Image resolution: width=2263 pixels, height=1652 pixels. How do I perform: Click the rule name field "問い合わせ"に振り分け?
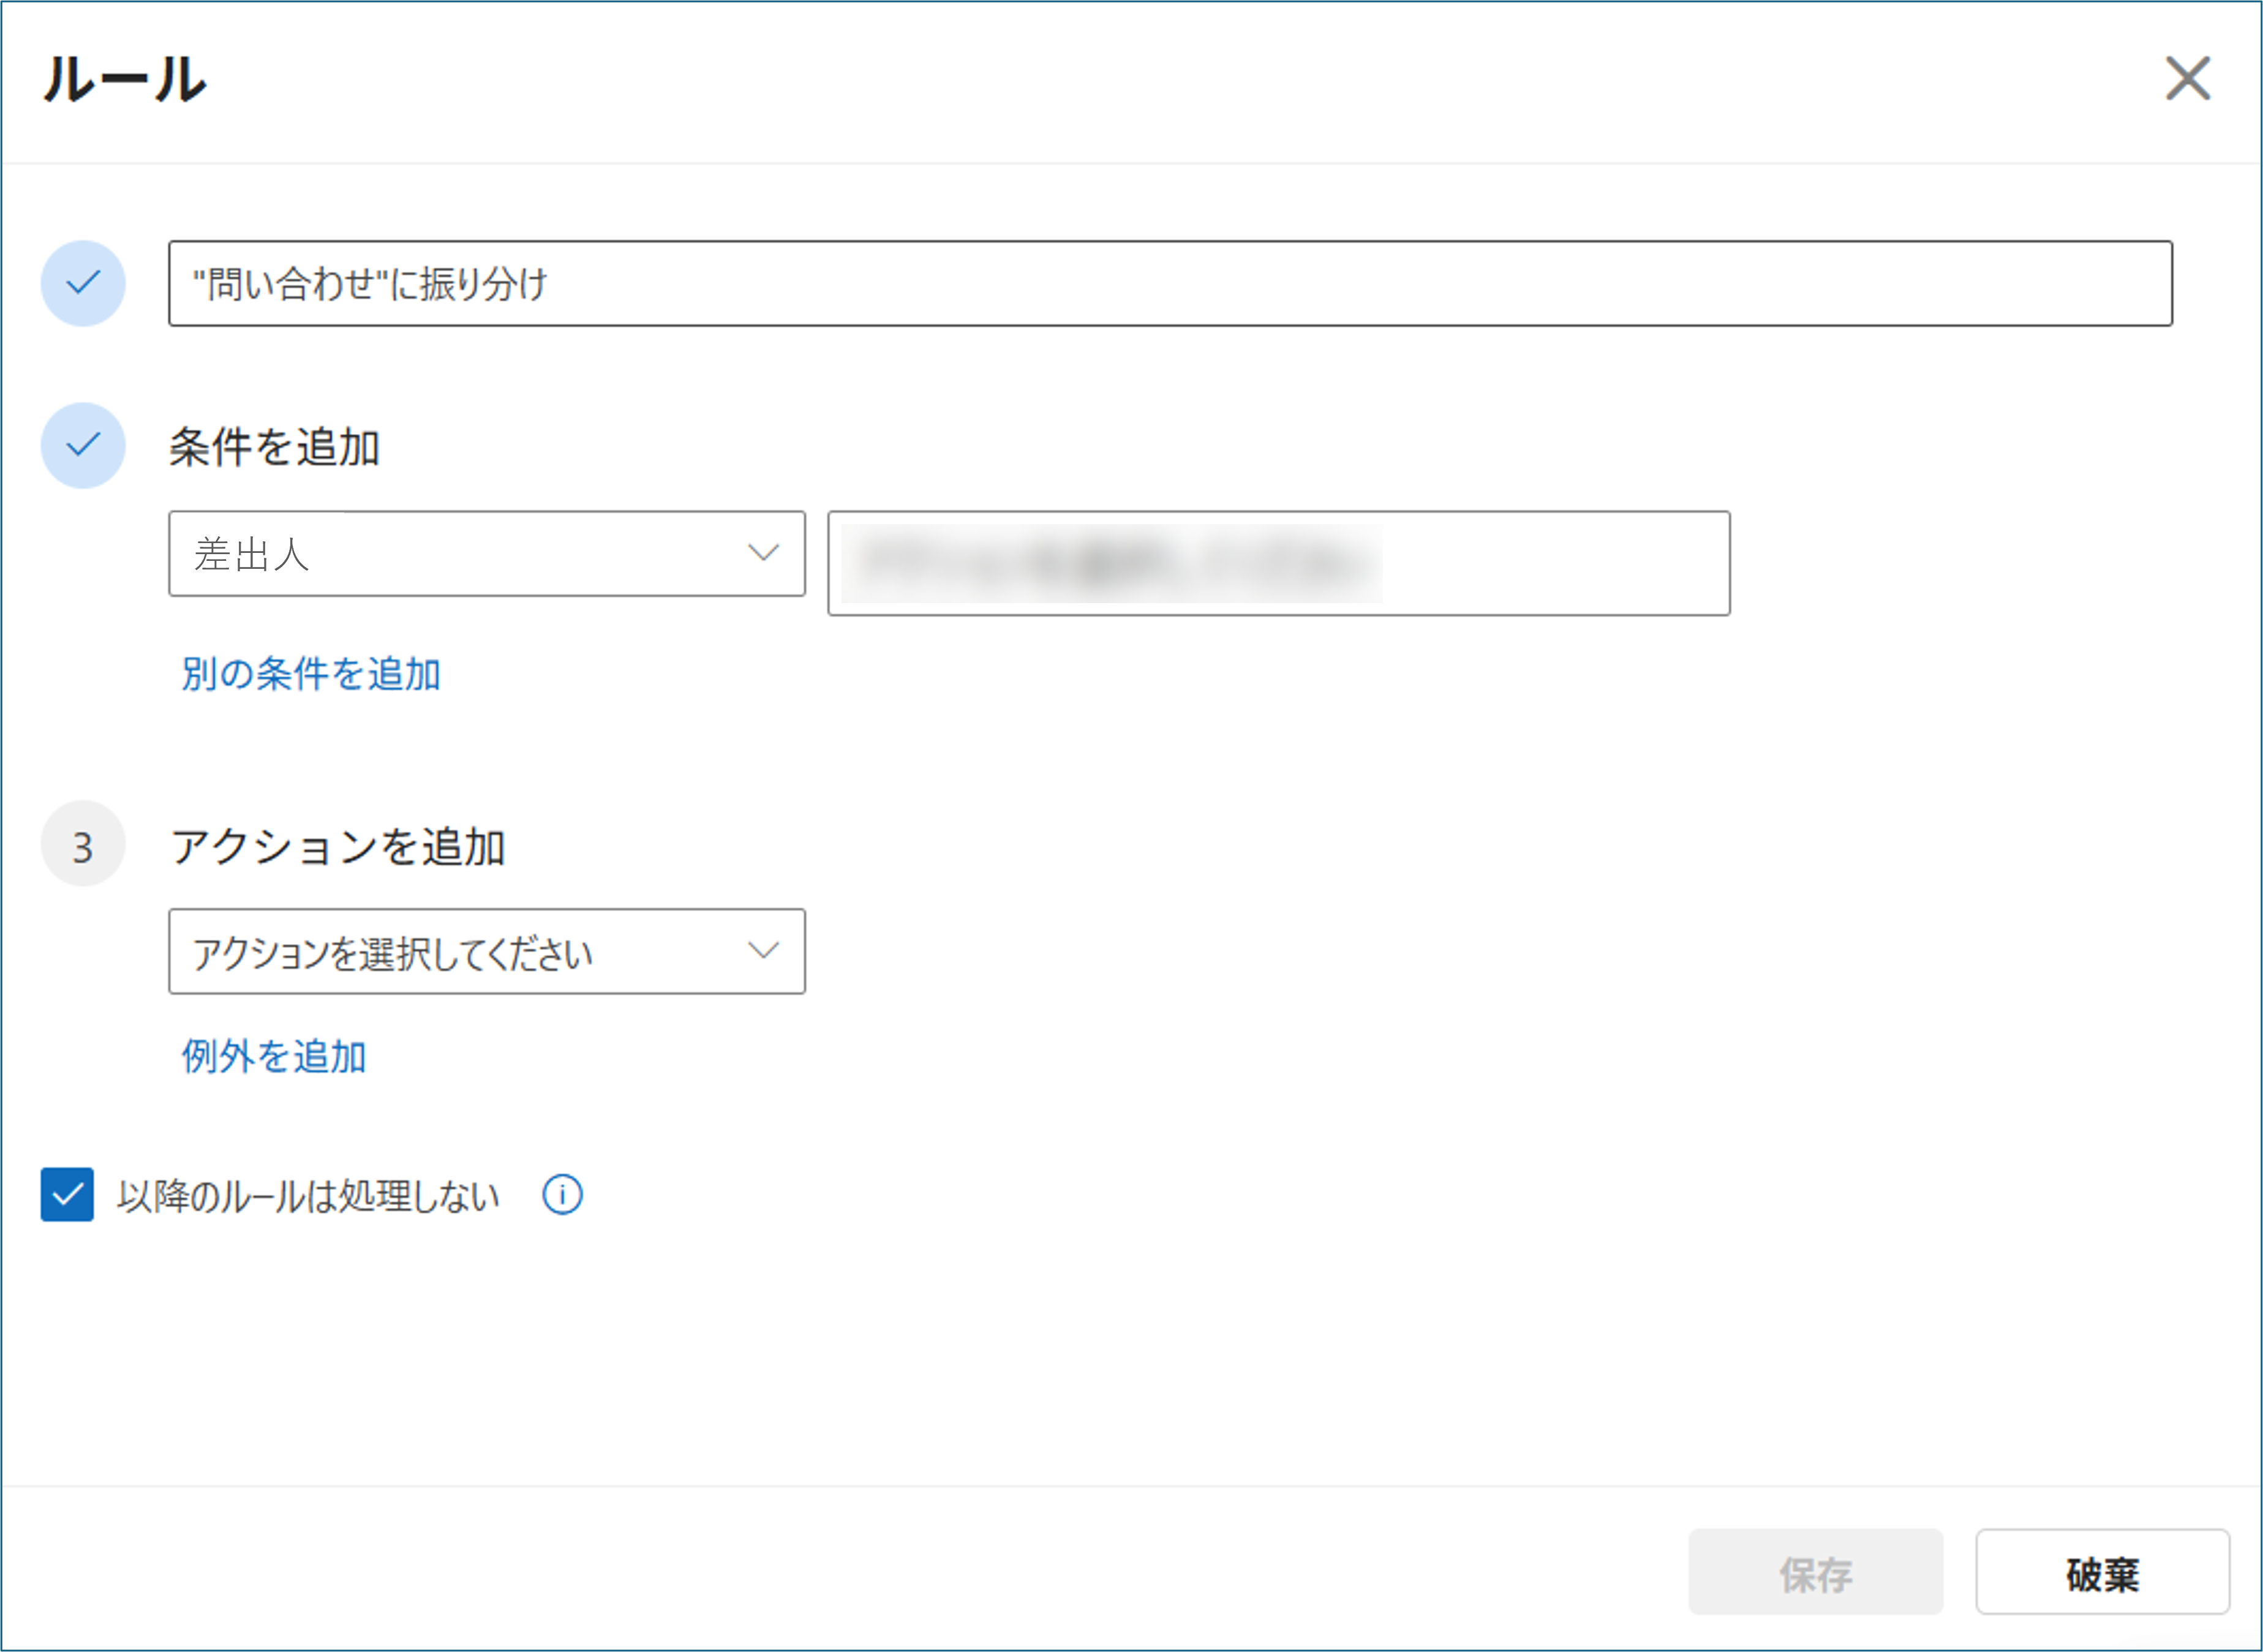[1170, 283]
